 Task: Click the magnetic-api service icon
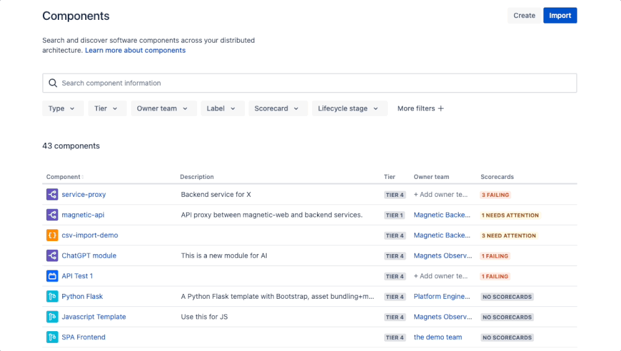point(52,215)
